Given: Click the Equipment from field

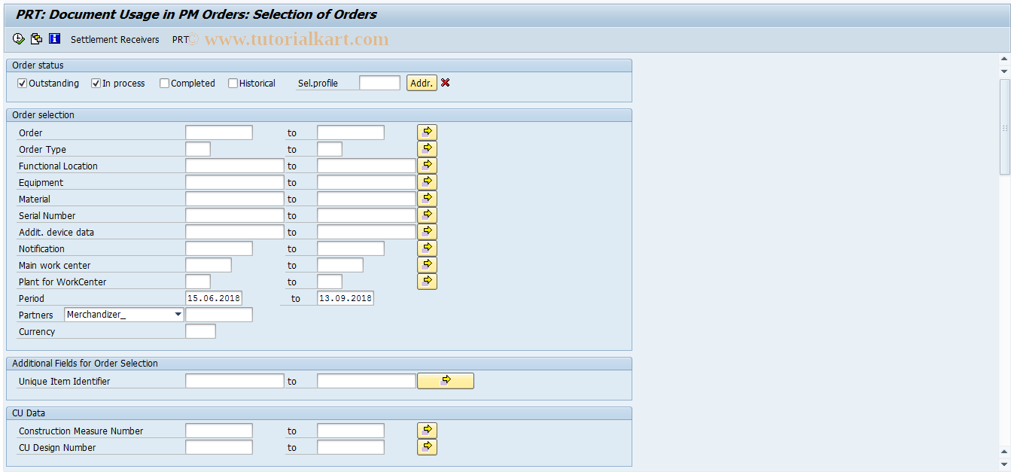Looking at the screenshot, I should 235,182.
